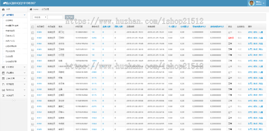269x131 pixels.
Task: Click 修改 in the banned member row
Action: [255, 38]
